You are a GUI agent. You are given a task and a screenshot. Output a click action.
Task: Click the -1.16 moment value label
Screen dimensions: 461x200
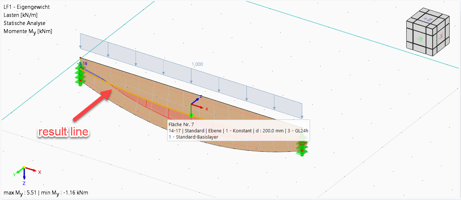(x=83, y=64)
